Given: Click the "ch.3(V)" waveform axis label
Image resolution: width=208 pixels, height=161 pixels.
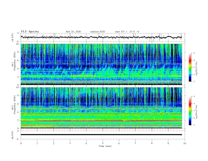Looking at the screenshot, I should pos(13,135).
